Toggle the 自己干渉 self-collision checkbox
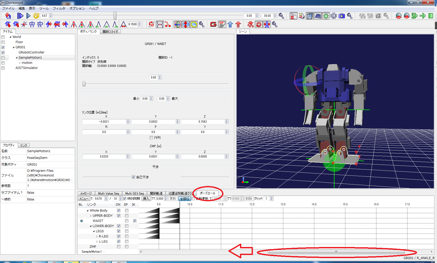Viewport: 437px width, 263px height. click(x=133, y=177)
